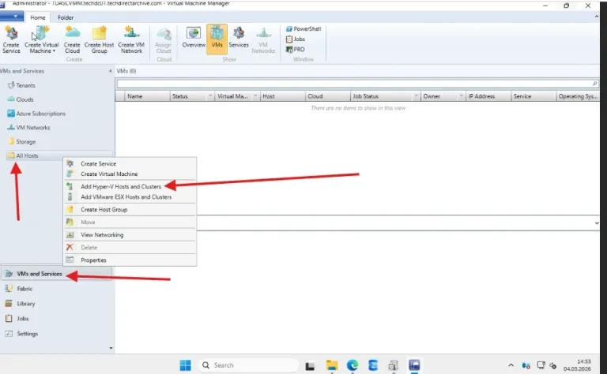Screen dimensions: 607x374
Task: Switch to Jobs workspace
Action: coord(56,319)
